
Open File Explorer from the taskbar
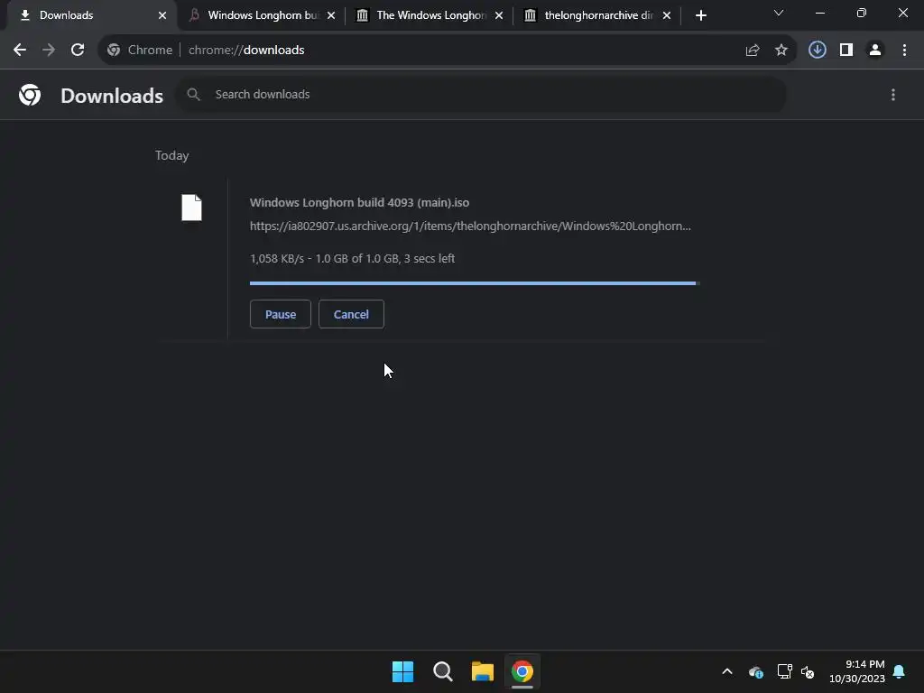[x=483, y=671]
